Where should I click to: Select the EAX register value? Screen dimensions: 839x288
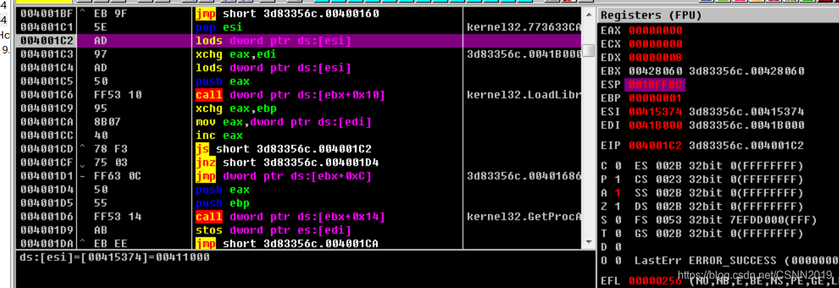[655, 30]
